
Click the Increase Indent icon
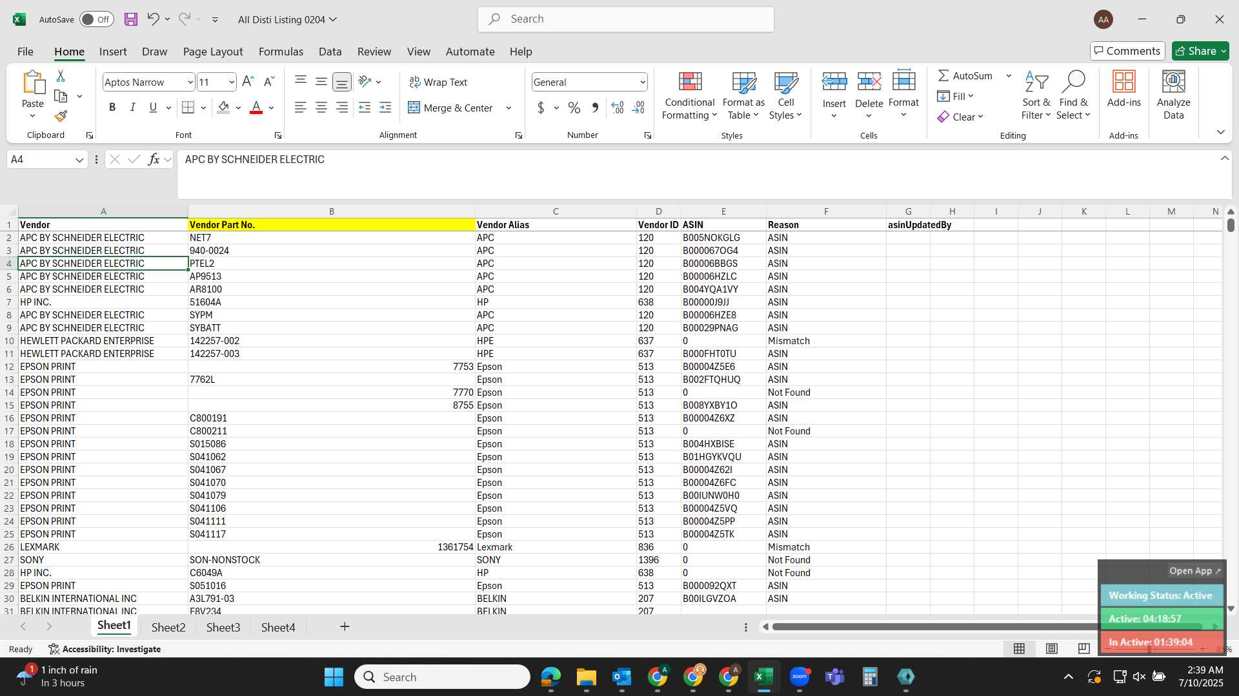point(385,108)
